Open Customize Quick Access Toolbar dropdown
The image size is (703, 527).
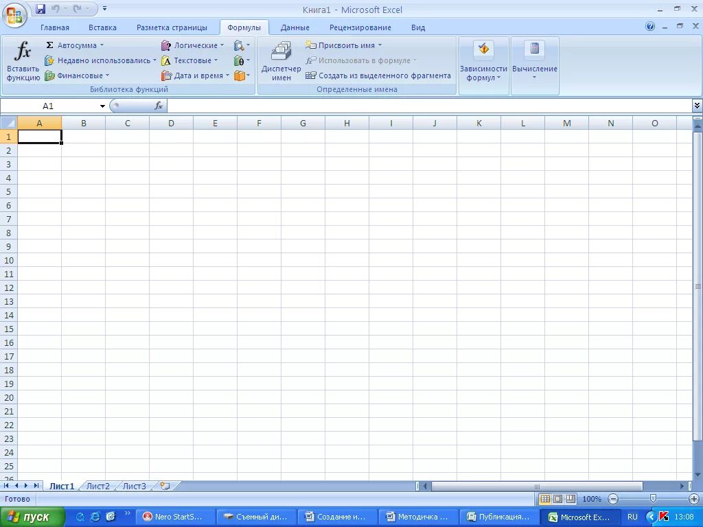tap(104, 8)
